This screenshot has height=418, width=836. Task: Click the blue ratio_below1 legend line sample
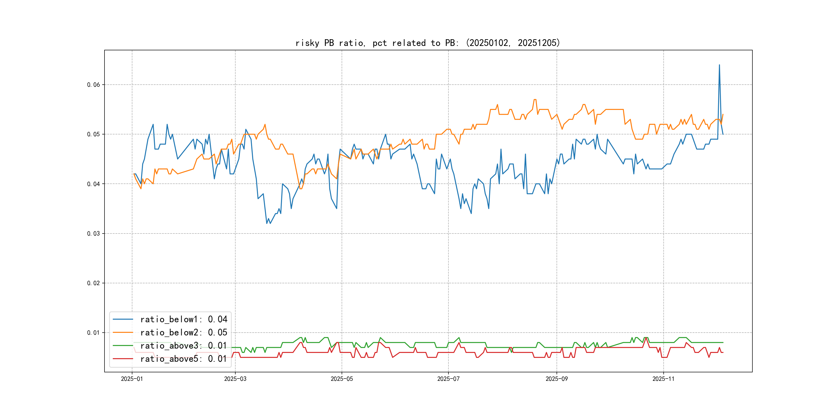[x=123, y=319]
